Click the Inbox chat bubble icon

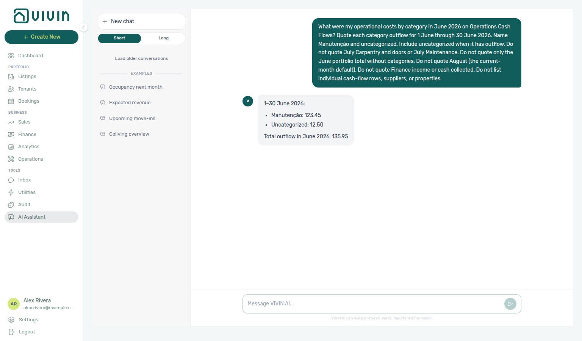point(11,180)
